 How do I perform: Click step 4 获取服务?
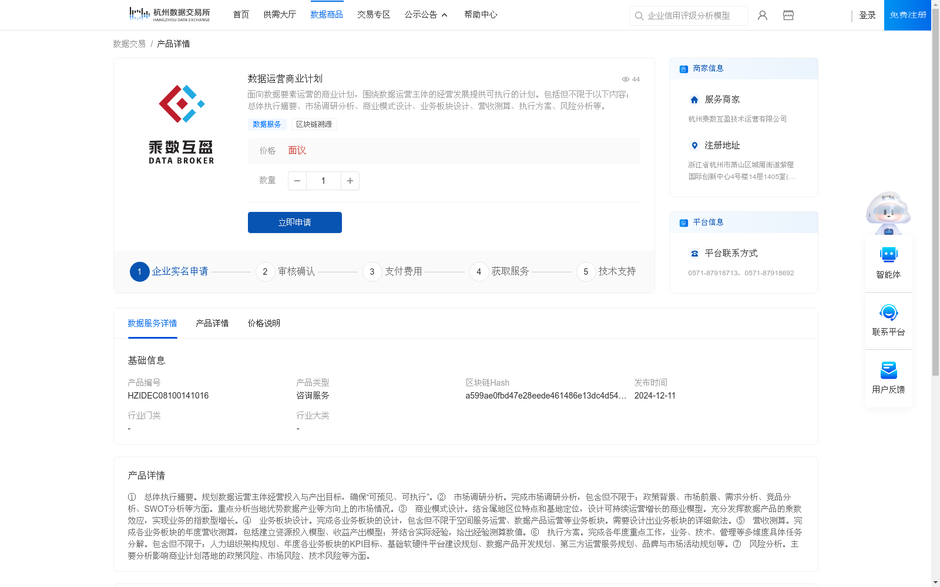pos(499,272)
